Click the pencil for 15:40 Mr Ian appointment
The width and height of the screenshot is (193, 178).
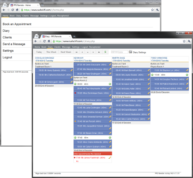pos(110,121)
